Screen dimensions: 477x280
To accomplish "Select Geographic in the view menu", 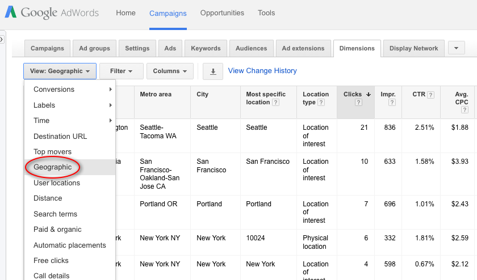I will click(x=70, y=167).
